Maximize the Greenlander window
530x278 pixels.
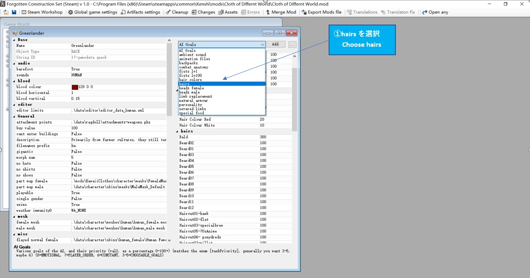point(279,33)
